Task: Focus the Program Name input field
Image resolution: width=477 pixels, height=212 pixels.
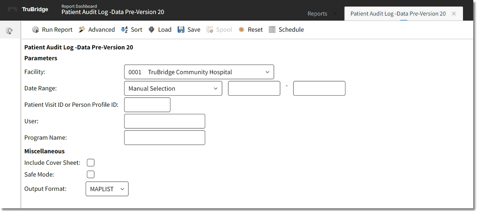Action: coord(165,138)
